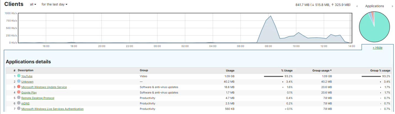Open the YouTube application link
Screen dimensions: 395x114
point(27,76)
